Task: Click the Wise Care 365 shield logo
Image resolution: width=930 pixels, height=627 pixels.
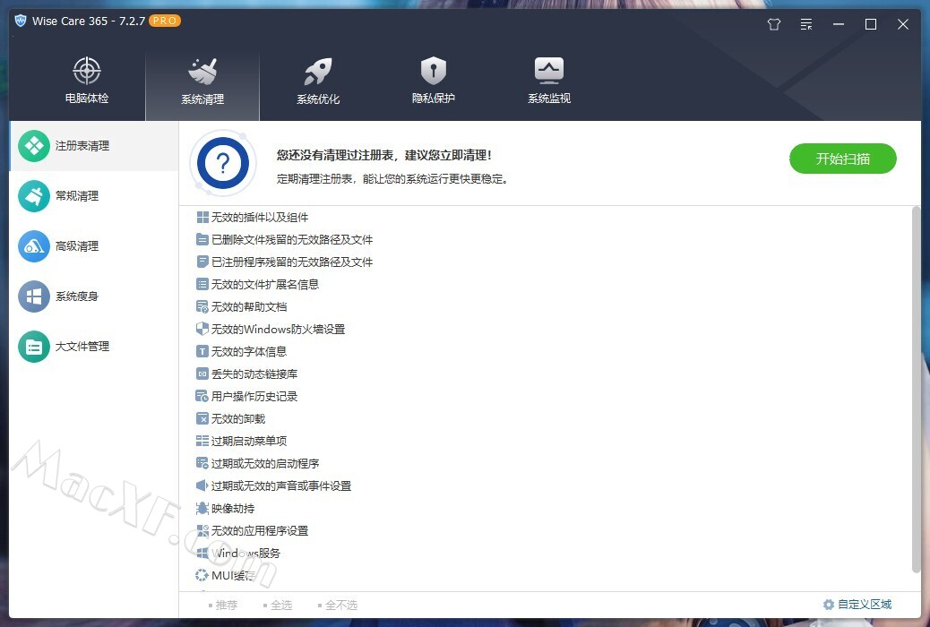Action: pos(21,21)
